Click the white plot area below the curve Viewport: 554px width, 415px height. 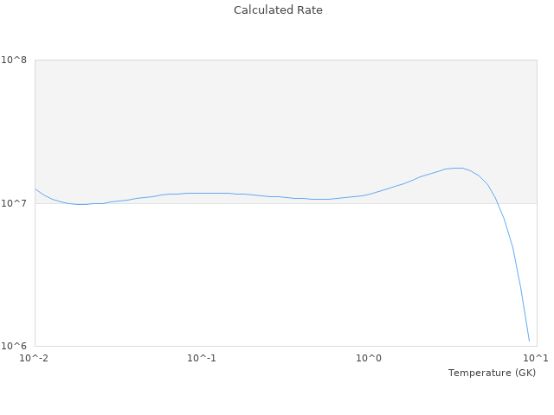(x=260, y=277)
